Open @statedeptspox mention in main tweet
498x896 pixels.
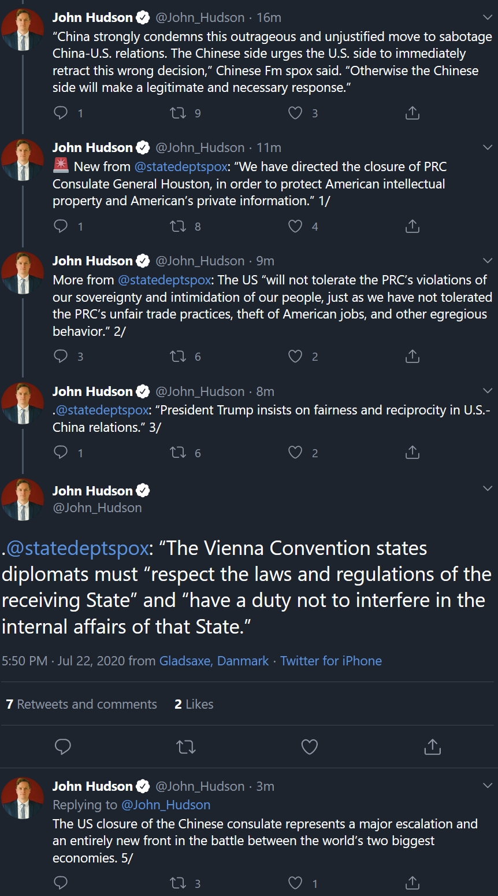(x=77, y=547)
